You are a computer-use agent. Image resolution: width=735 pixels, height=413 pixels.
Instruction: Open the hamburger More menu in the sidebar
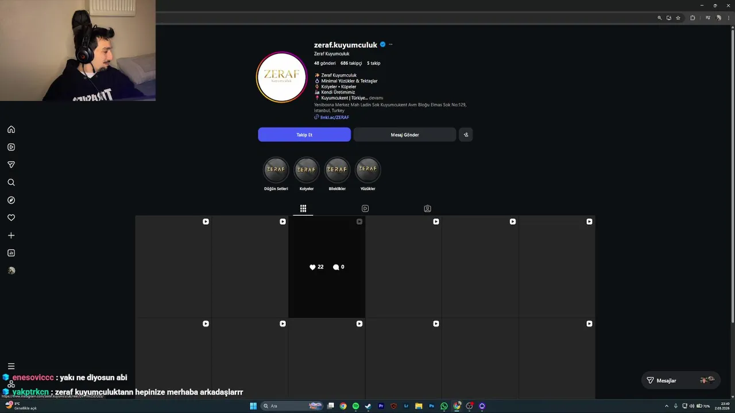pyautogui.click(x=11, y=366)
